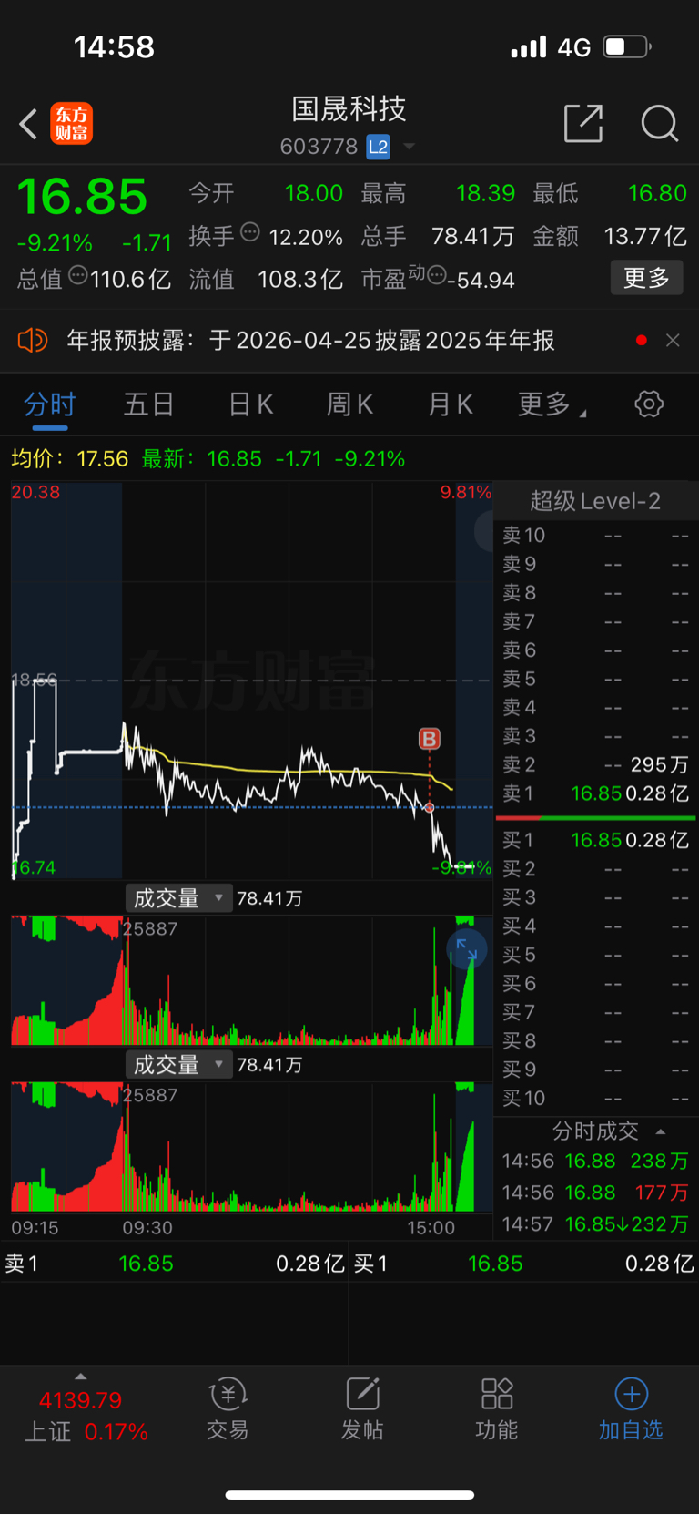
Task: Tap the half-hidden button at chart's right edge
Action: (484, 530)
